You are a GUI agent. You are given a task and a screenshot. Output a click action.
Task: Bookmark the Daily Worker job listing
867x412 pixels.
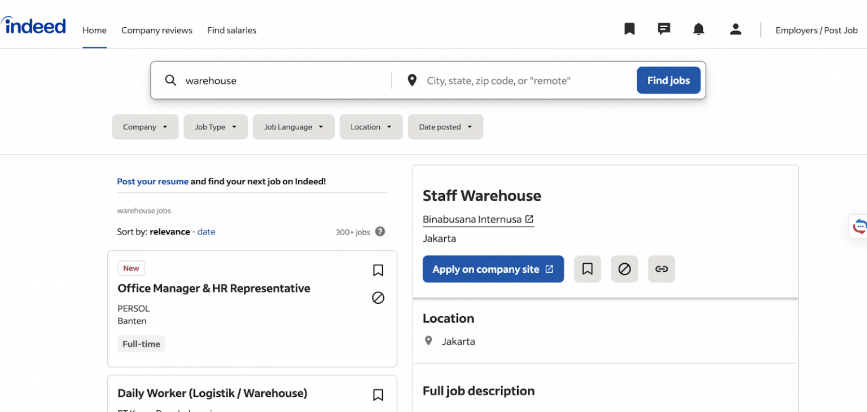point(378,395)
